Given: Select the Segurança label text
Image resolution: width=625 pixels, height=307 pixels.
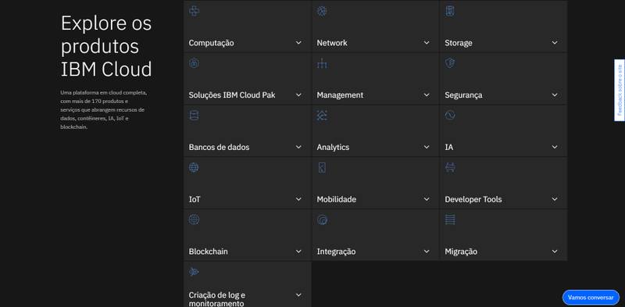Looking at the screenshot, I should click(x=463, y=95).
